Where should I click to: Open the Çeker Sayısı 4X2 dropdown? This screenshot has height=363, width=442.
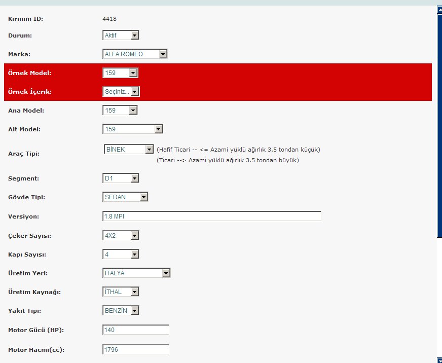coord(121,236)
